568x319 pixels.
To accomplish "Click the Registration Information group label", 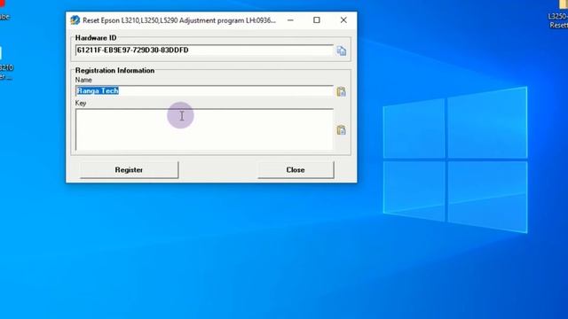I will (x=114, y=71).
